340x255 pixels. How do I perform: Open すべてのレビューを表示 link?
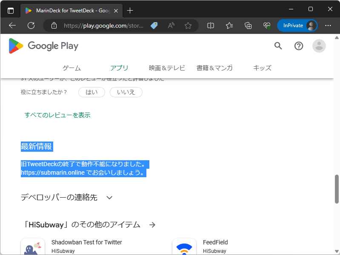[x=57, y=115]
